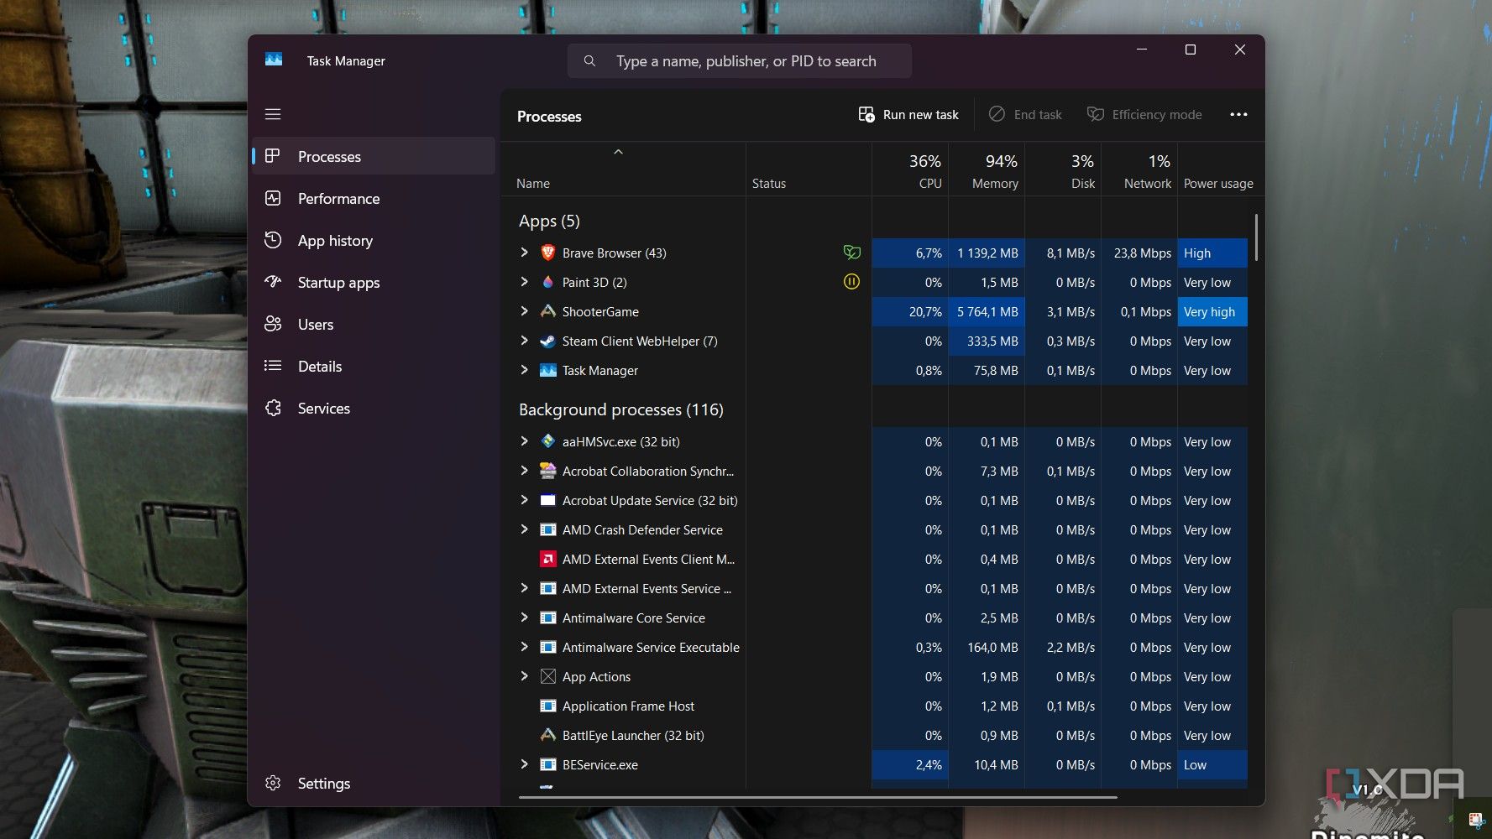
Task: Sort processes by the Name column header
Action: coord(623,170)
